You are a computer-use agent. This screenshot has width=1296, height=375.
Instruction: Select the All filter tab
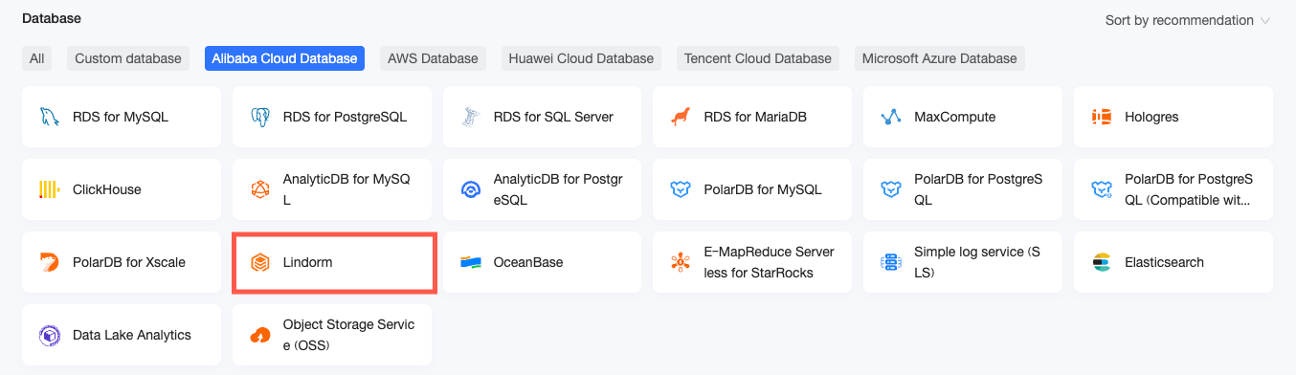36,58
